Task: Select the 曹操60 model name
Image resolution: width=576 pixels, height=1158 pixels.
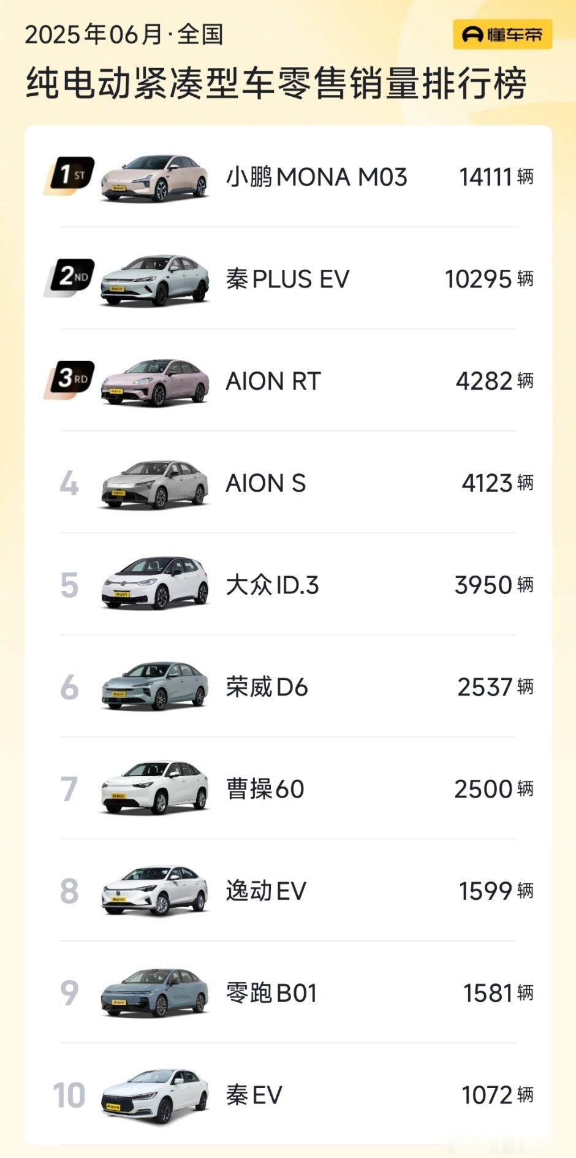Action: (x=265, y=788)
